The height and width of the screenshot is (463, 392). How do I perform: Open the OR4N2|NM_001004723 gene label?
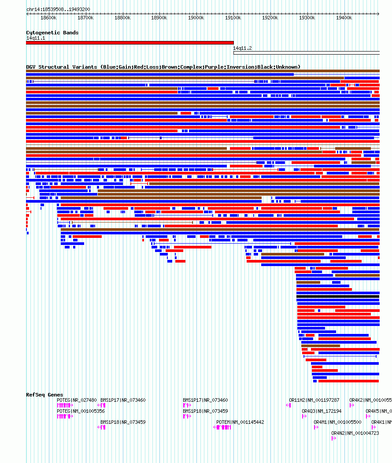tap(355, 433)
